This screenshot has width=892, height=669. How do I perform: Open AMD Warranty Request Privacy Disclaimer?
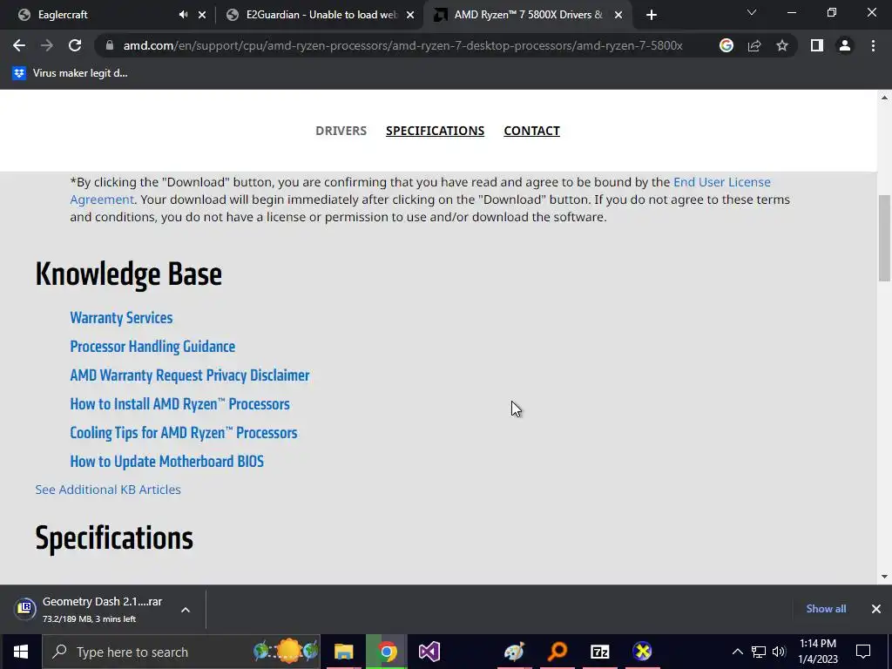190,375
